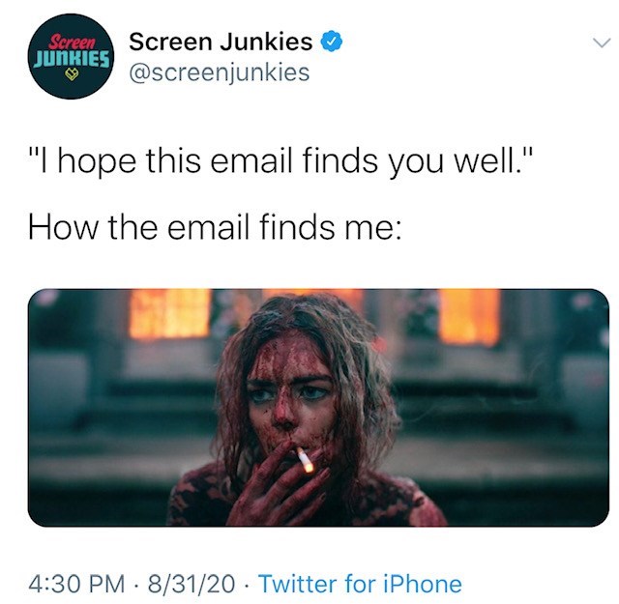Open the Screen Junkies profile avatar

coord(71,56)
